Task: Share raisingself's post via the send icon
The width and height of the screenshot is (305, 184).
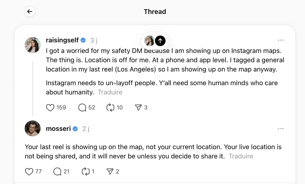Action: coord(139,107)
